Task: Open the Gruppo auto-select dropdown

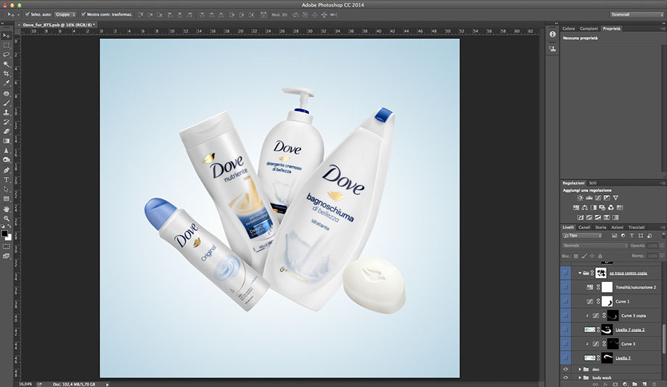Action: [65, 14]
